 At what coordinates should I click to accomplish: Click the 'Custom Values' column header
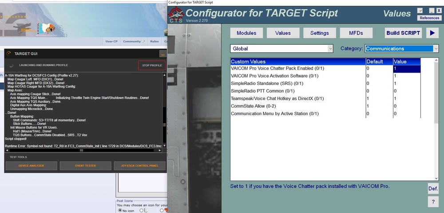click(x=298, y=62)
